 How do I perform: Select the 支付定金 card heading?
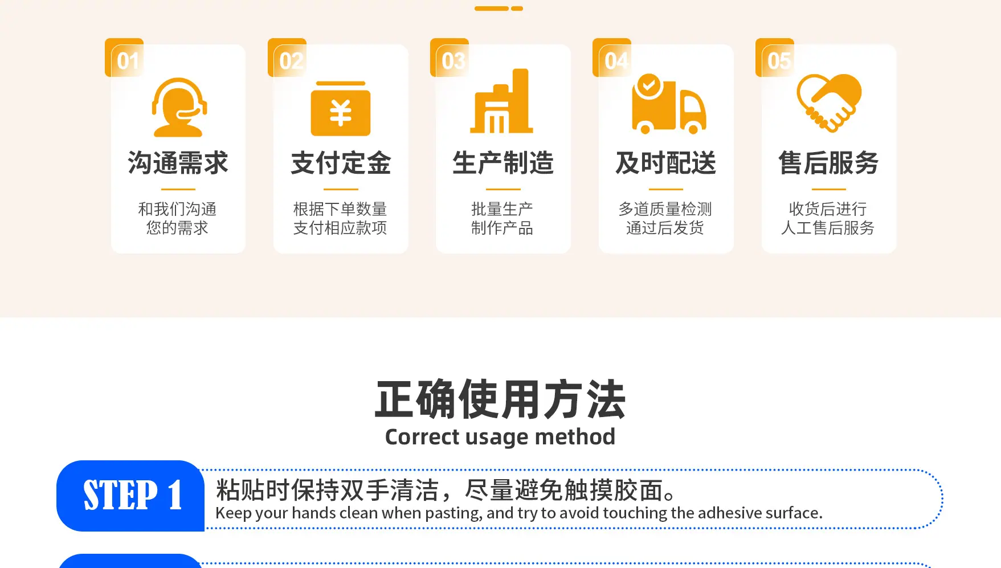tap(341, 163)
